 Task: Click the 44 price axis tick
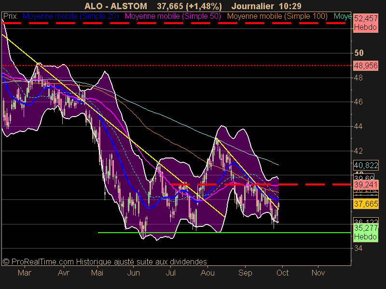point(358,127)
